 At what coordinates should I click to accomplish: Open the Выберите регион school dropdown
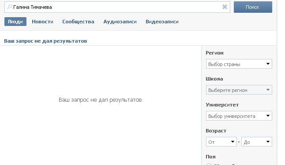239,90
